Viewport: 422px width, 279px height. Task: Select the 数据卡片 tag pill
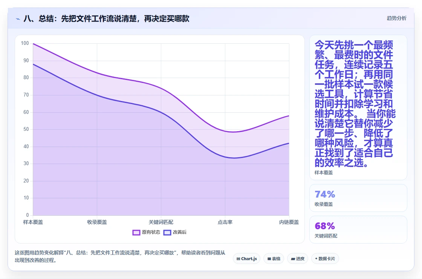325,259
